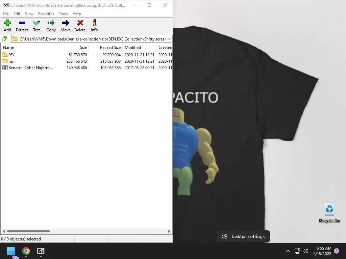Close the 7-Zip window

click(165, 5)
